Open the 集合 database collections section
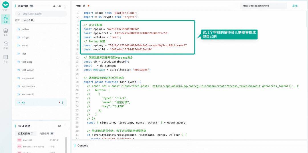The height and width of the screenshot is (153, 308). click(x=5, y=32)
